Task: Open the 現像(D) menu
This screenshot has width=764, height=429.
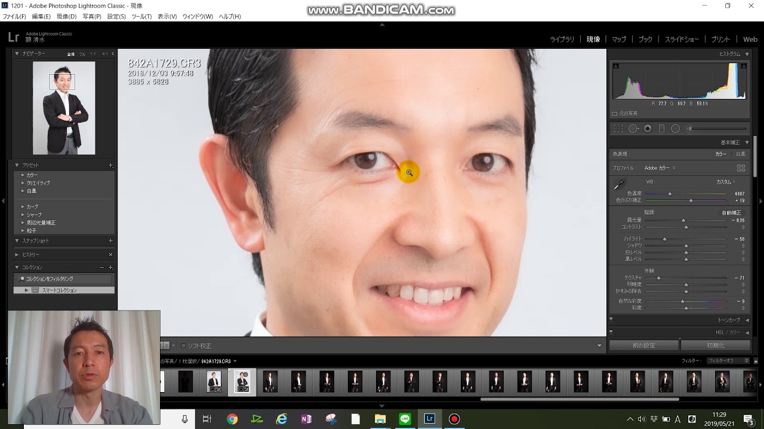Action: click(66, 17)
